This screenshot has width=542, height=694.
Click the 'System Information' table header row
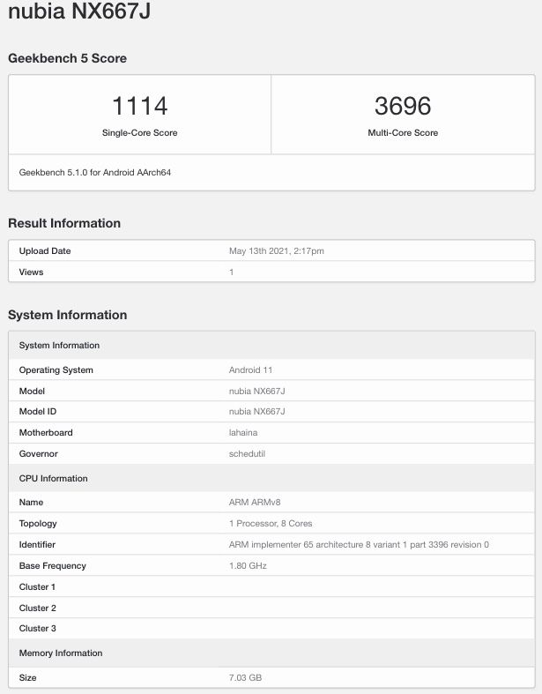pos(271,345)
